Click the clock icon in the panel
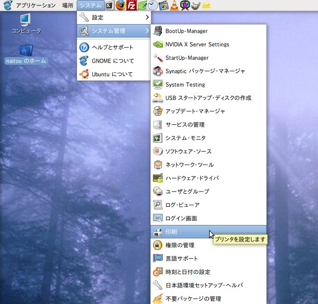 click(x=153, y=5)
